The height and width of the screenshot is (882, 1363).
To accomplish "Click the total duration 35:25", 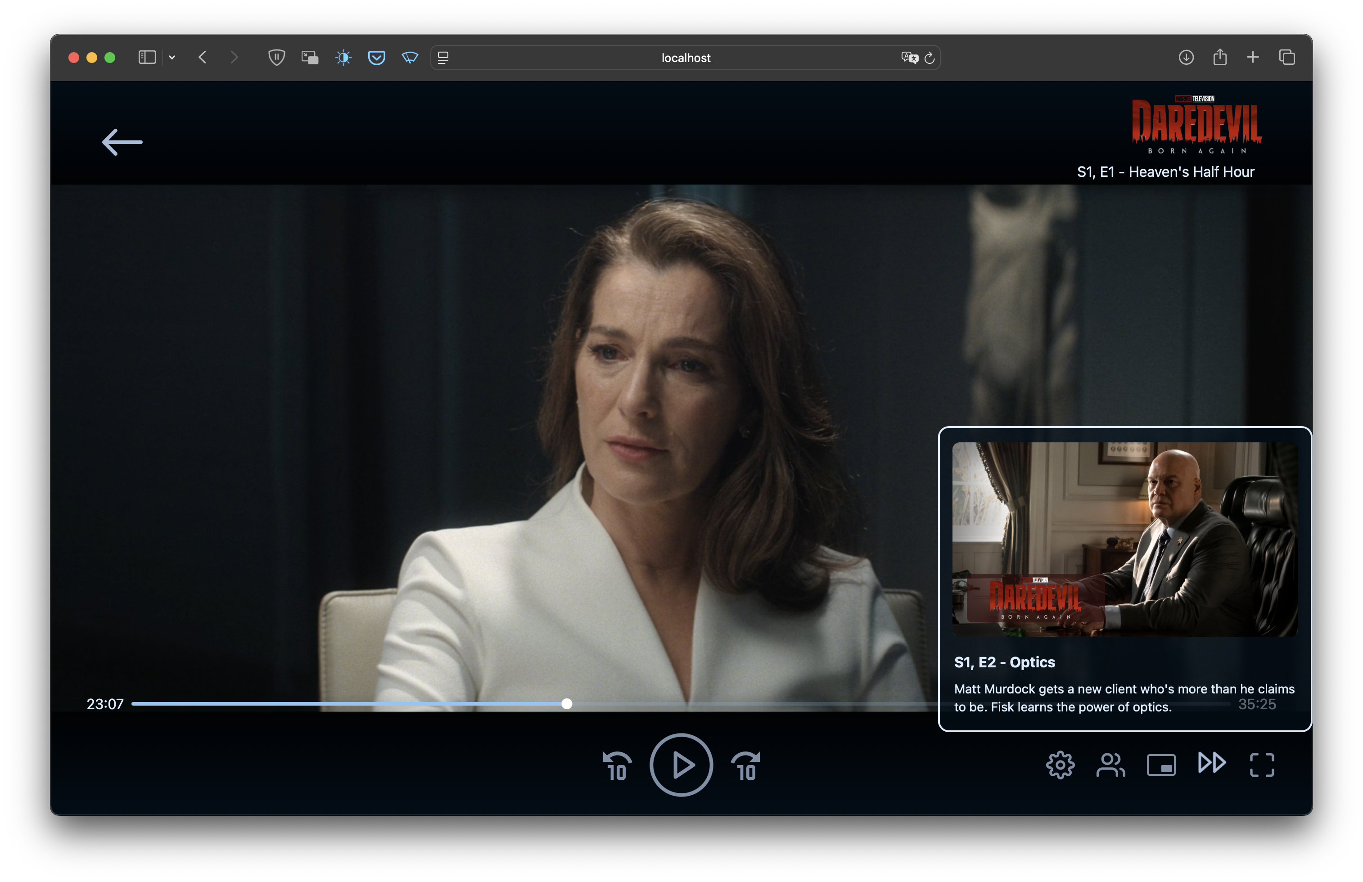I will coord(1256,704).
